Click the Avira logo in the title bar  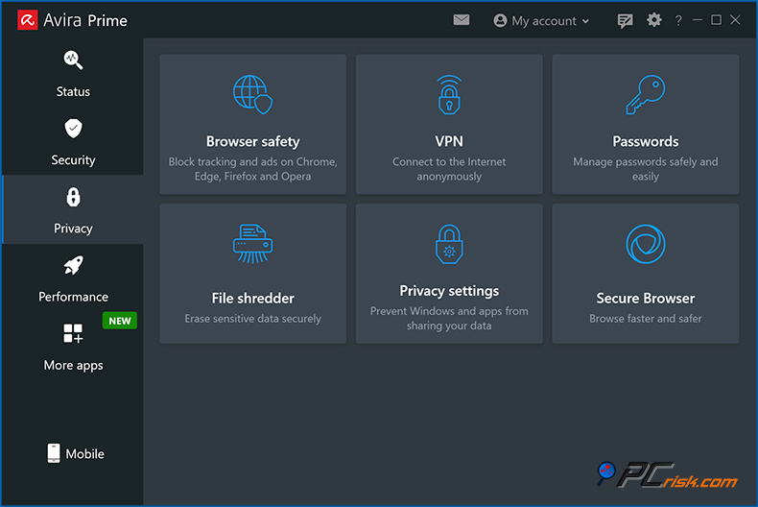[27, 20]
